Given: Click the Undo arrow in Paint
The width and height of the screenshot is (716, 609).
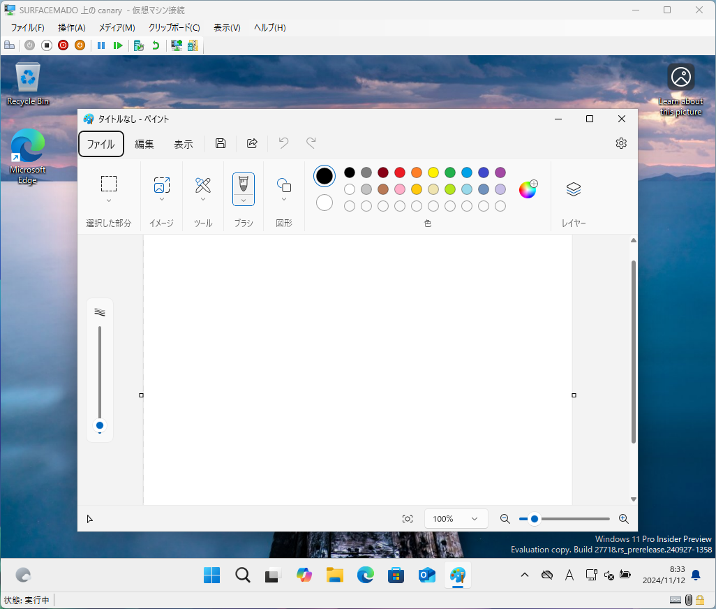Looking at the screenshot, I should [x=283, y=143].
